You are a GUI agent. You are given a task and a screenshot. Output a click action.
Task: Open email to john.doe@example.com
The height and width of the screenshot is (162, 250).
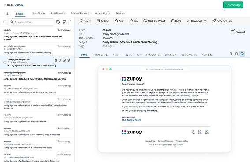(37, 131)
